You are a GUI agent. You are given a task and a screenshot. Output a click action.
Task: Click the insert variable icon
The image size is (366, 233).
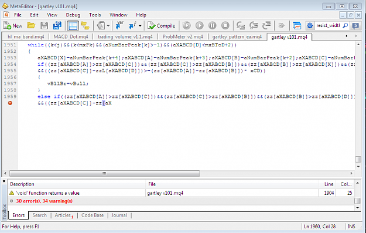tap(120, 26)
